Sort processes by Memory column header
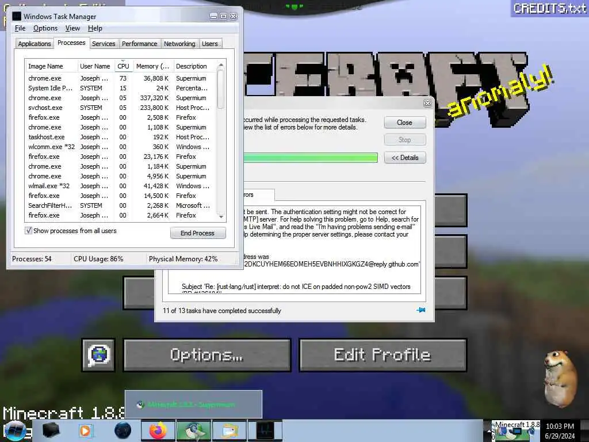The height and width of the screenshot is (442, 589). tap(152, 66)
